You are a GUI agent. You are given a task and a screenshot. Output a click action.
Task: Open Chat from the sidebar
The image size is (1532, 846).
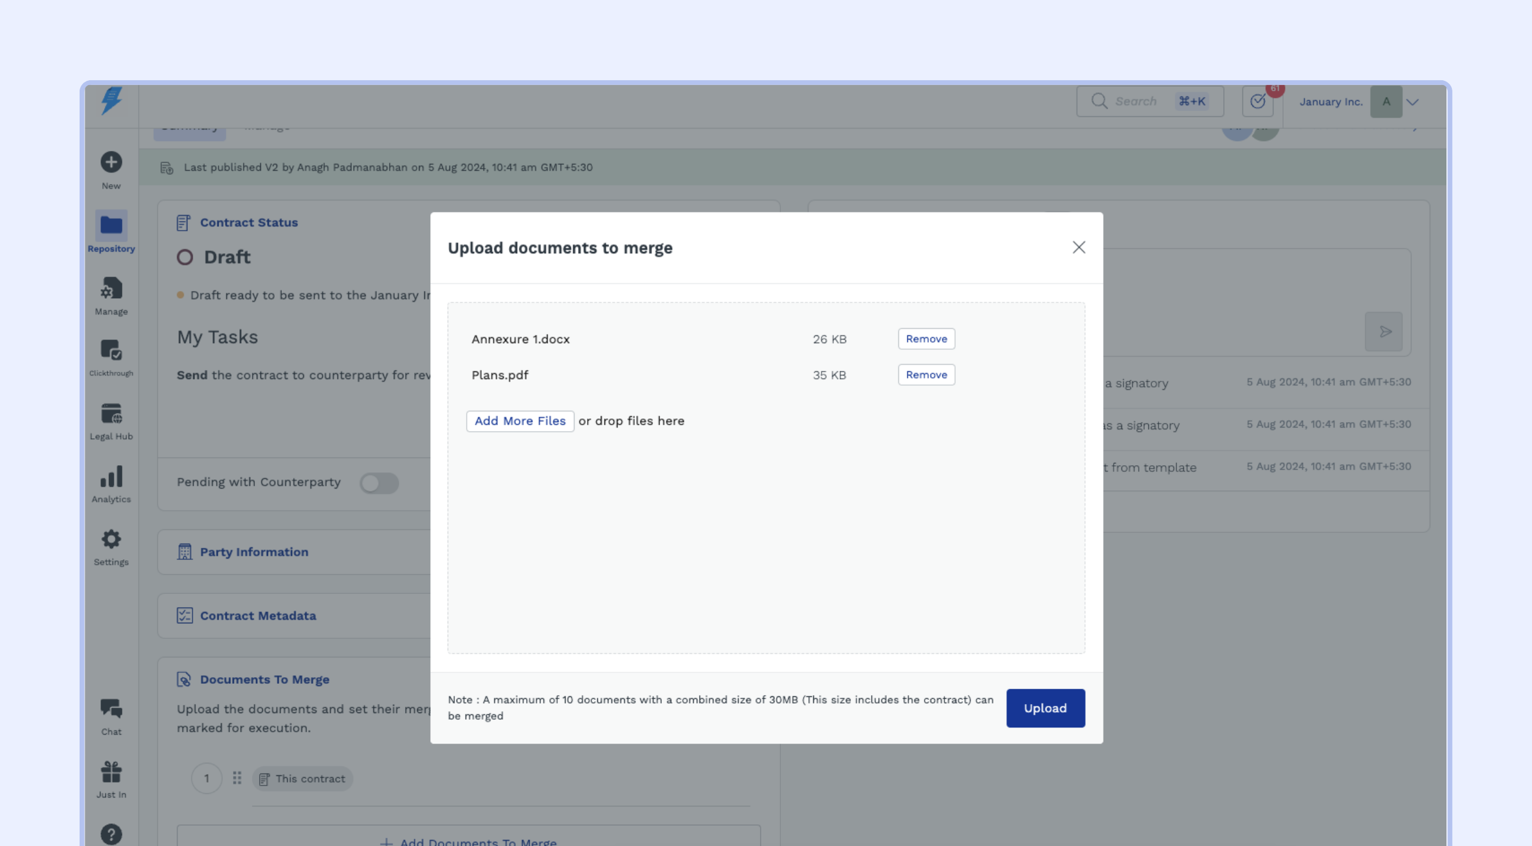pos(111,709)
